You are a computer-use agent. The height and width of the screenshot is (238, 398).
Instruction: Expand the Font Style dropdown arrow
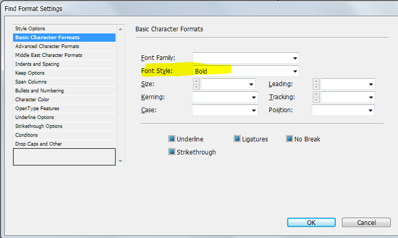click(295, 72)
